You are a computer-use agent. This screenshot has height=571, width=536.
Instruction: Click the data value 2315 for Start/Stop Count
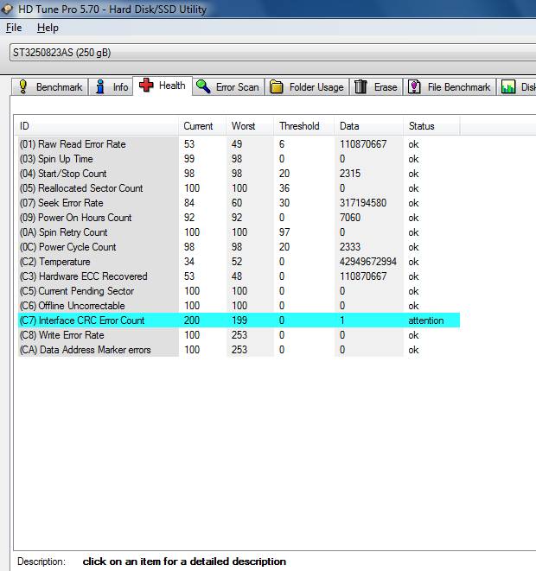(x=350, y=174)
